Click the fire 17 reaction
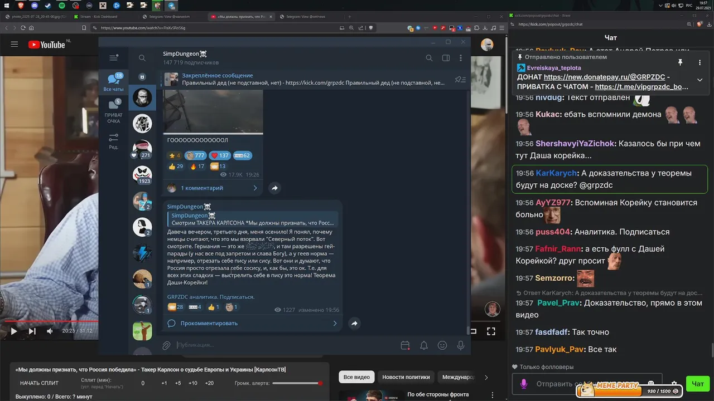Screen dimensions: 714x401 tap(197, 166)
